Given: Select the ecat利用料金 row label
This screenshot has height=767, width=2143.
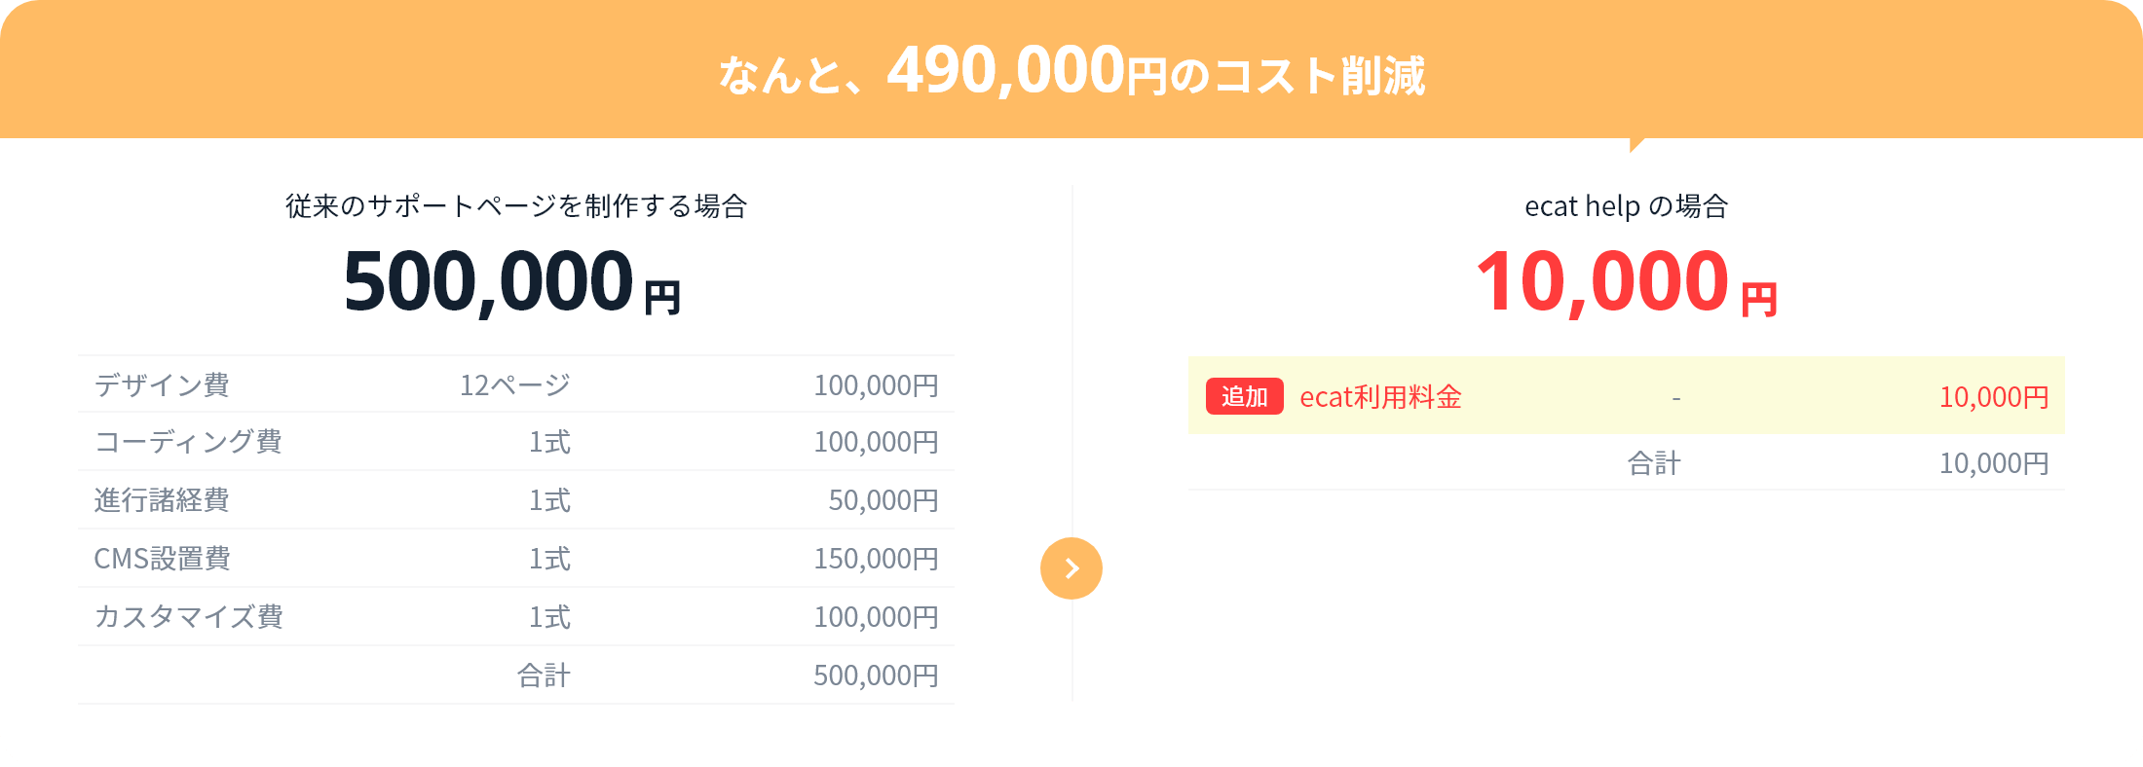Looking at the screenshot, I should [x=1381, y=397].
